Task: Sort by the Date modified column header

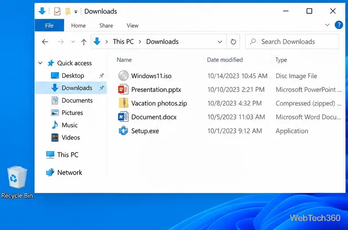Action: tap(225, 60)
